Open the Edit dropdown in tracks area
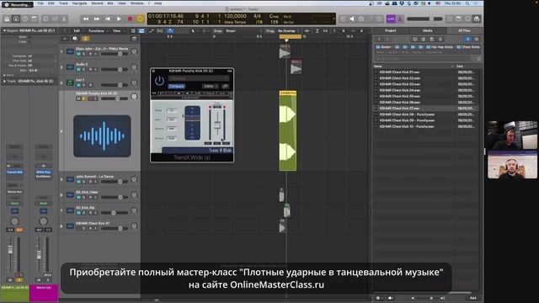This screenshot has width=539, height=303. 77,31
